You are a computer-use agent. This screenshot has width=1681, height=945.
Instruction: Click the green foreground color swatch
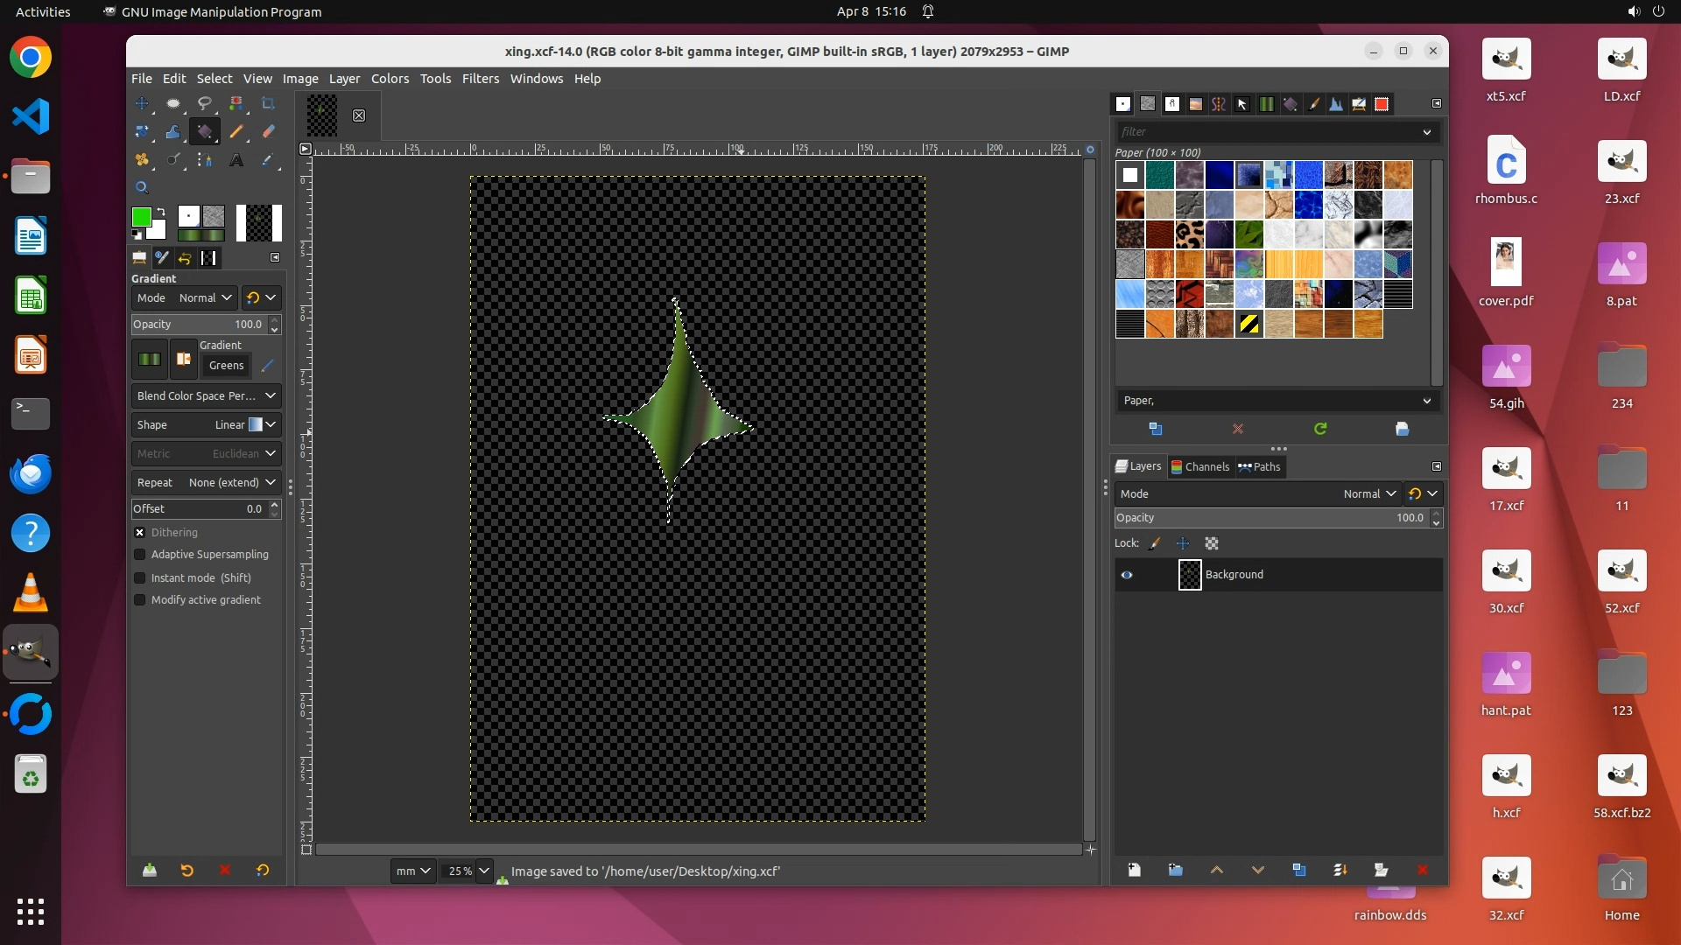140,216
